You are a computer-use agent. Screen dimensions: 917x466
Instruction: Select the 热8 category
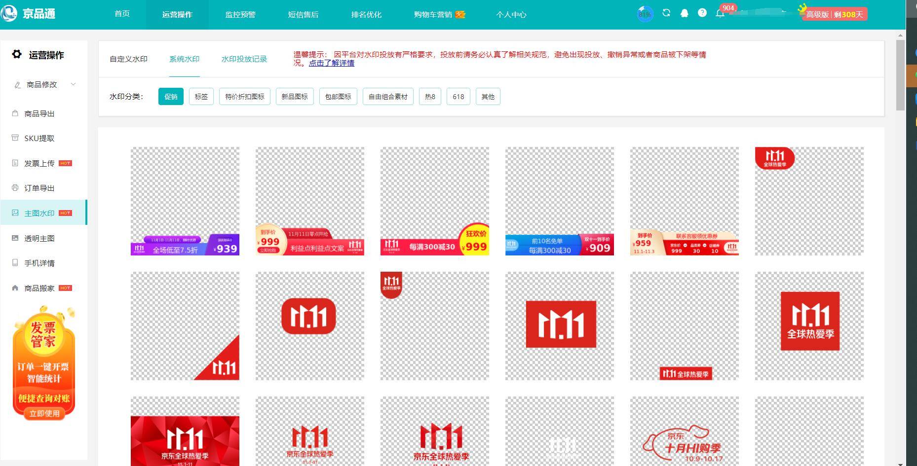(x=430, y=97)
